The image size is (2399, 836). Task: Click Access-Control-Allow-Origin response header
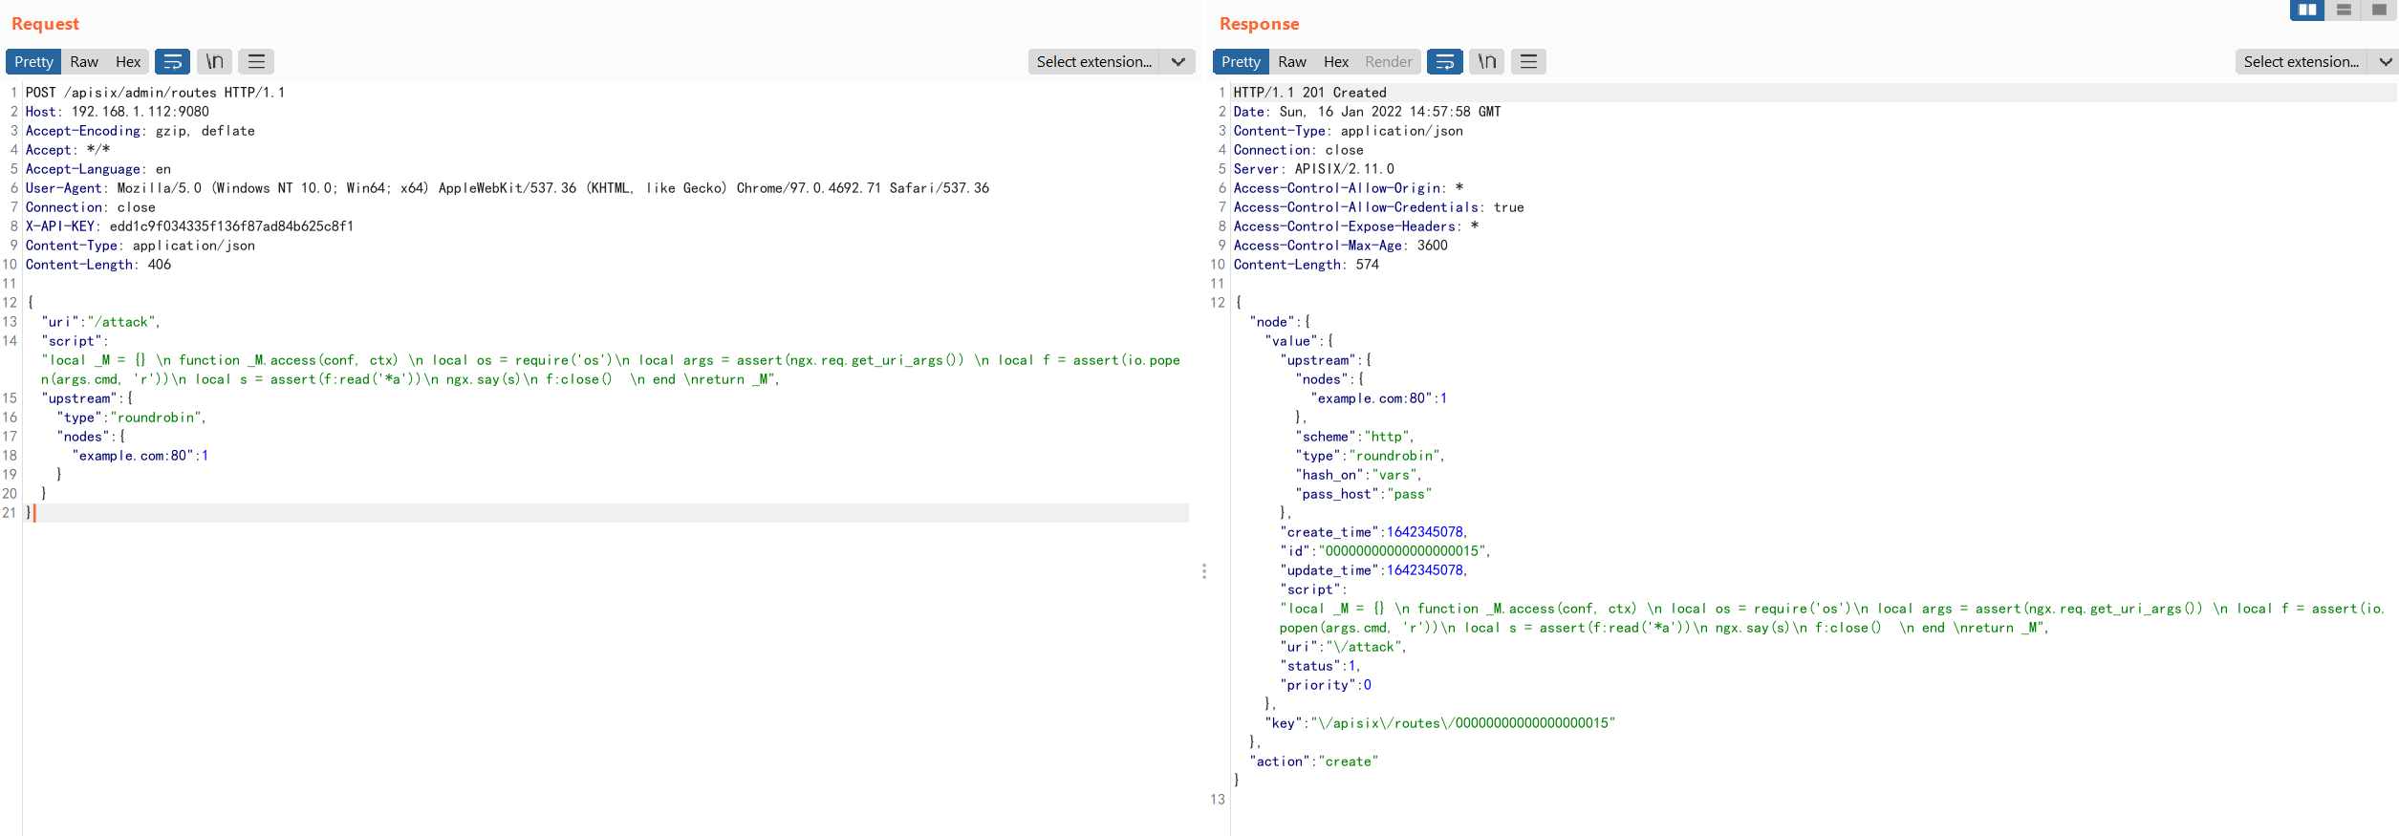[x=1348, y=188]
